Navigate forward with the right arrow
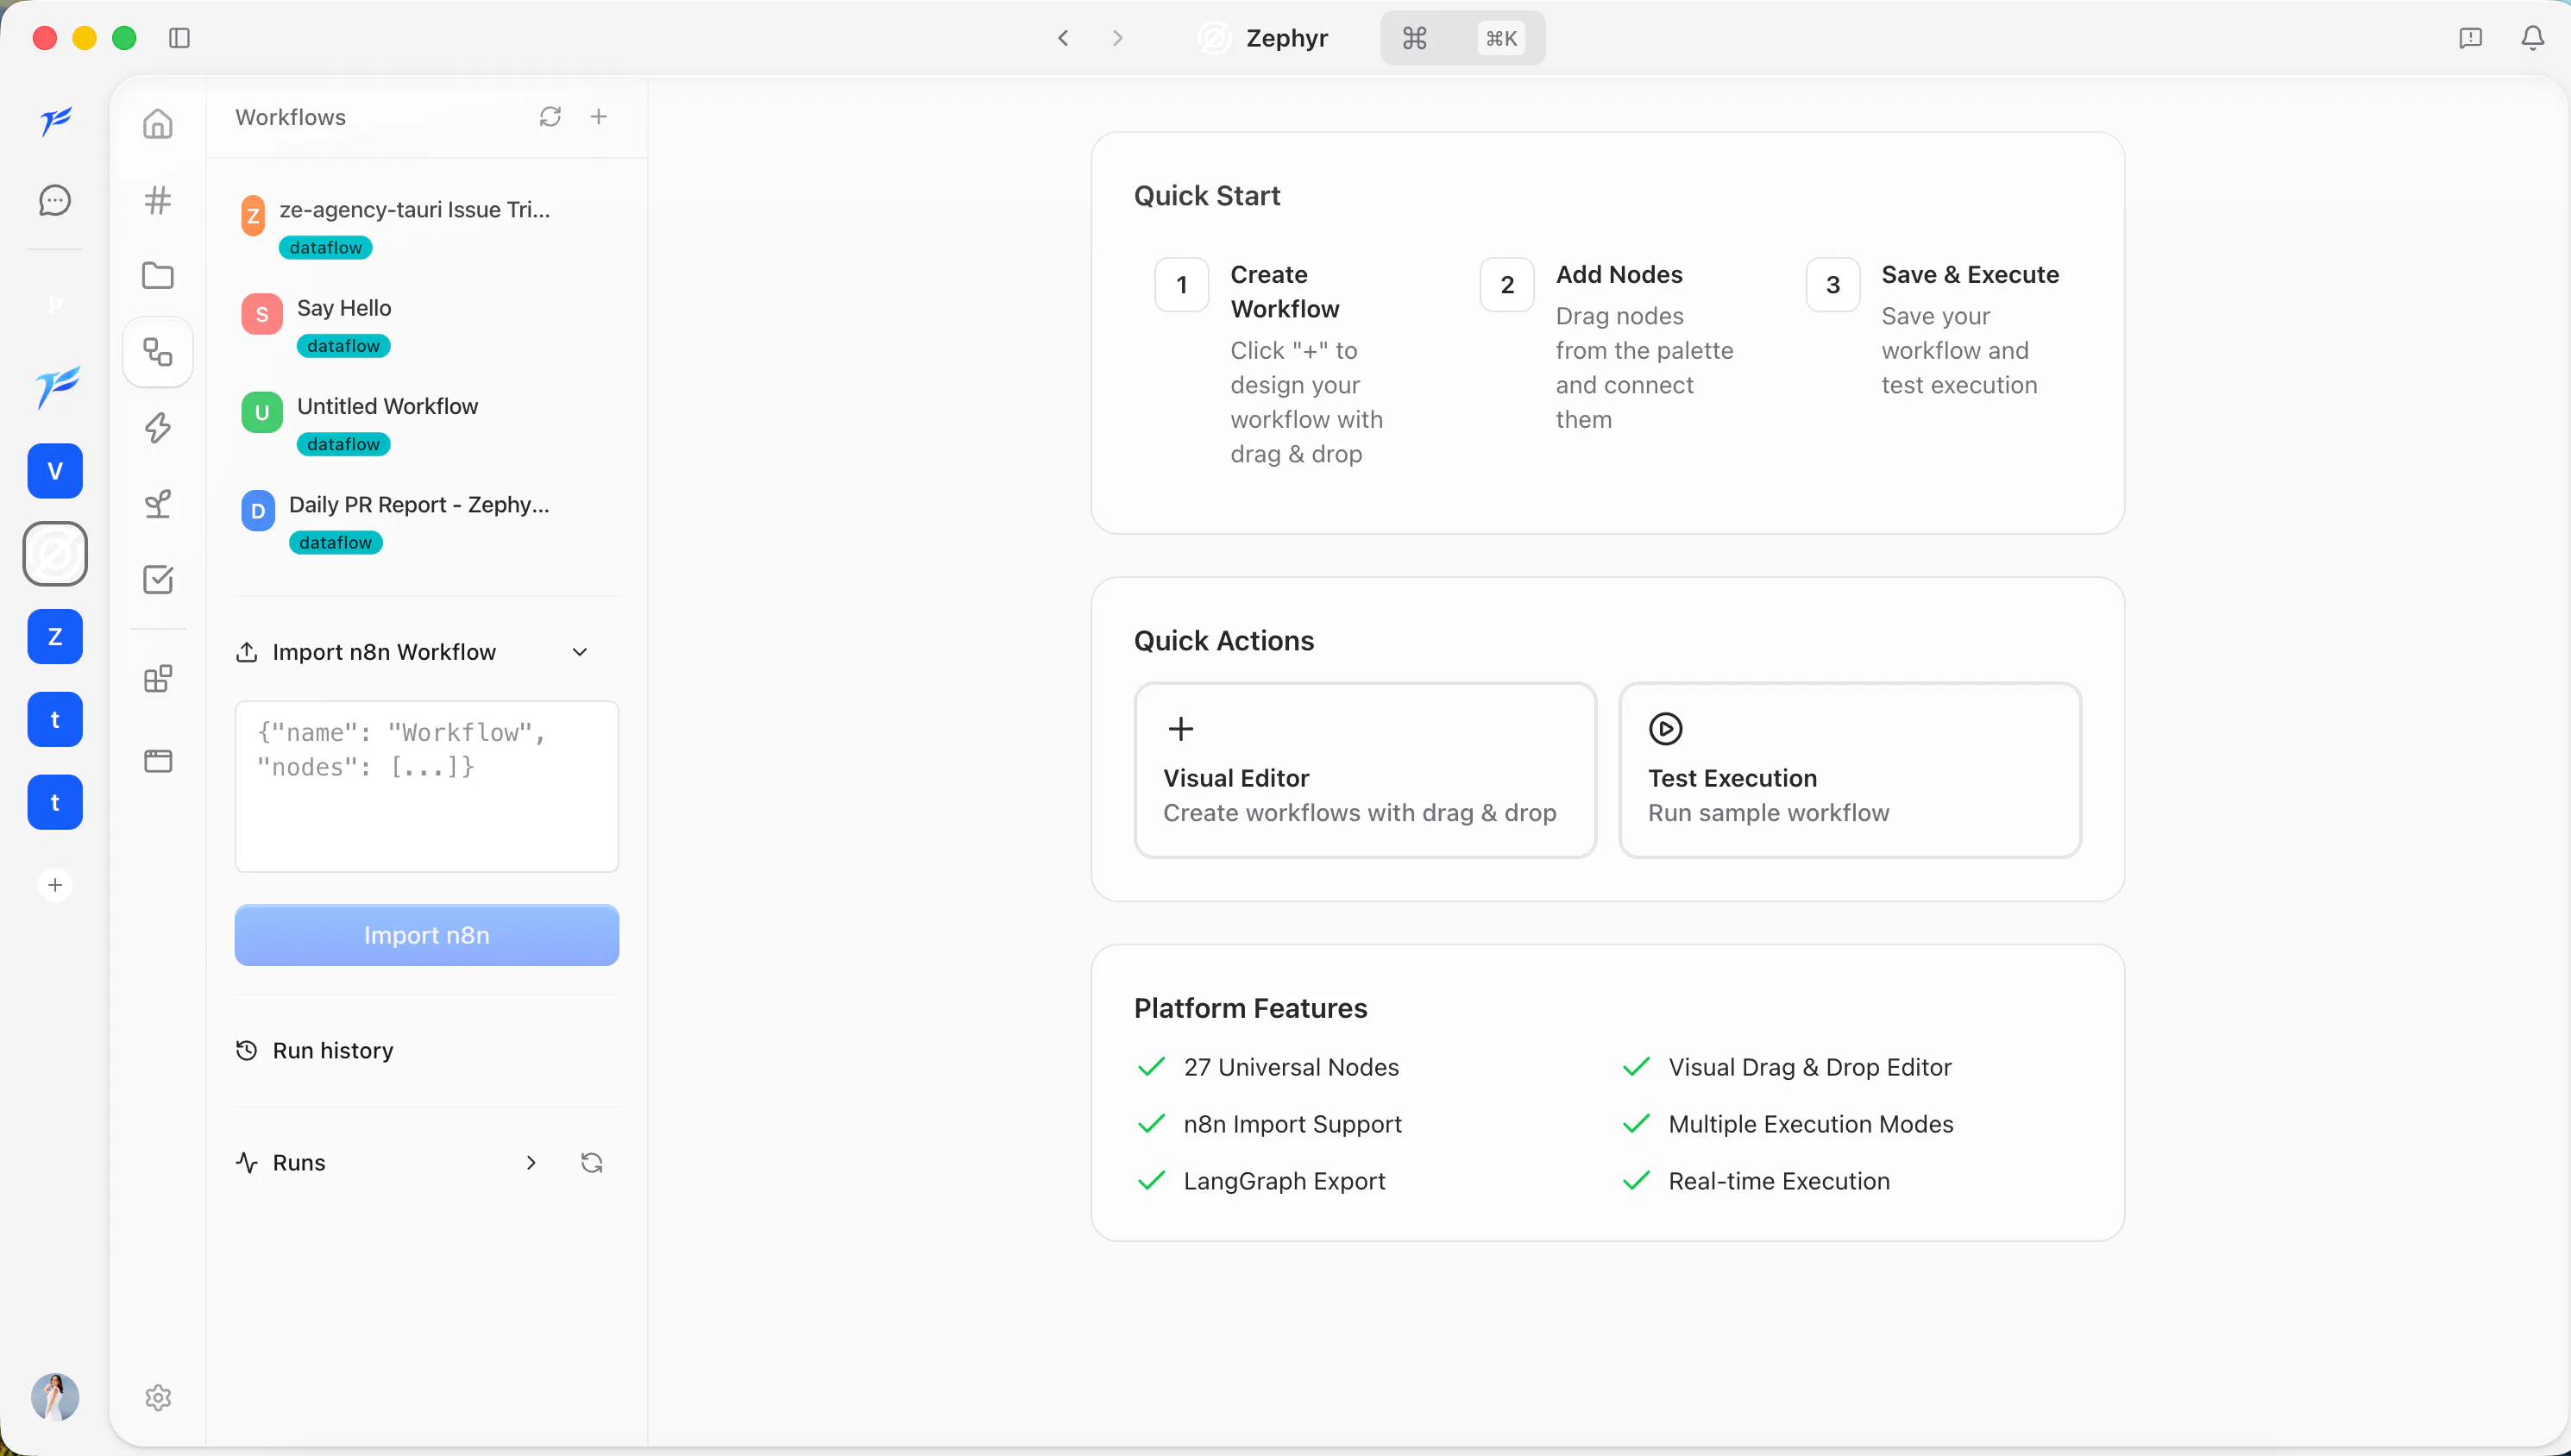 pos(1117,38)
